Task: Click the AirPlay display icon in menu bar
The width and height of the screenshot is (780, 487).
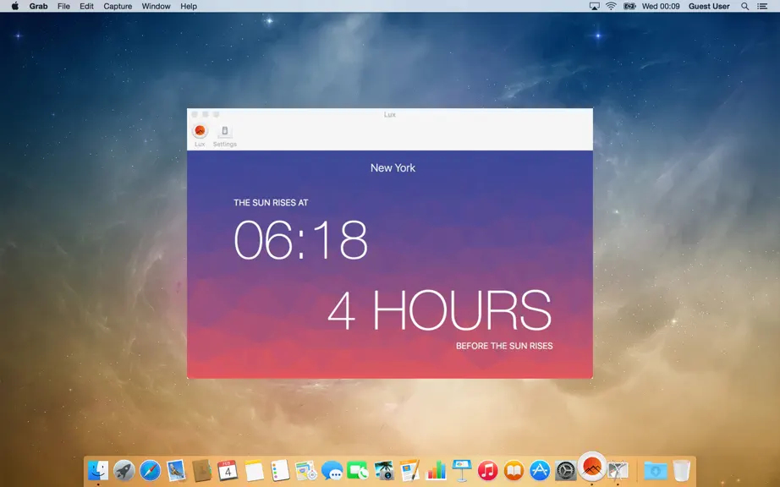Action: [594, 6]
